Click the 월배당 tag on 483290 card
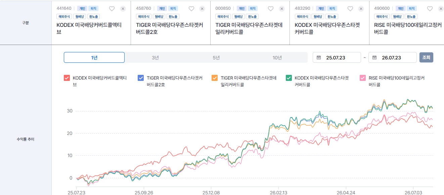Screen dimensions: 444x195 318,16
